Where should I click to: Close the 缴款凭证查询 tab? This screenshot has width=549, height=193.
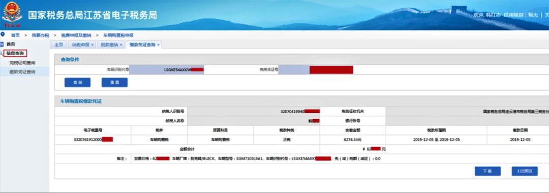click(x=158, y=45)
